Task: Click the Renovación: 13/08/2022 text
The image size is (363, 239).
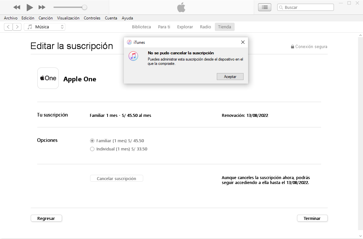Action: pyautogui.click(x=245, y=116)
